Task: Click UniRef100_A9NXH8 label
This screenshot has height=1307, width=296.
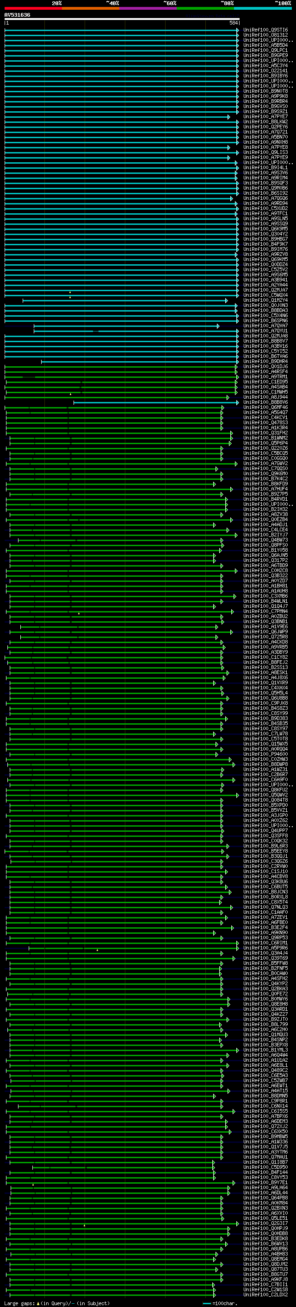Action: pos(265,142)
